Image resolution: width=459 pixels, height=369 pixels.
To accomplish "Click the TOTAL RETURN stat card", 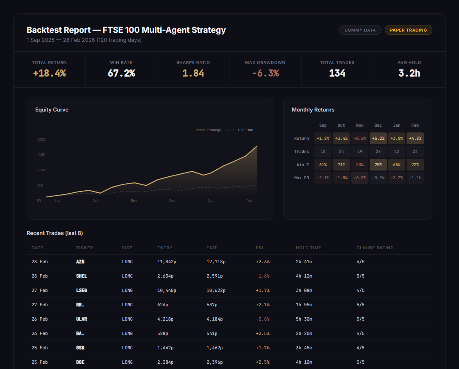I will [49, 69].
